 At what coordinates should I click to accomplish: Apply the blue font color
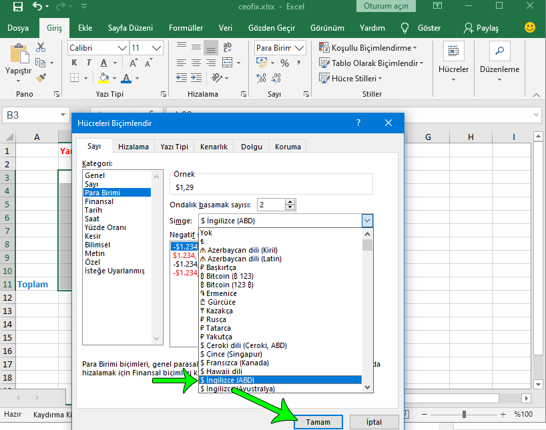click(x=126, y=78)
